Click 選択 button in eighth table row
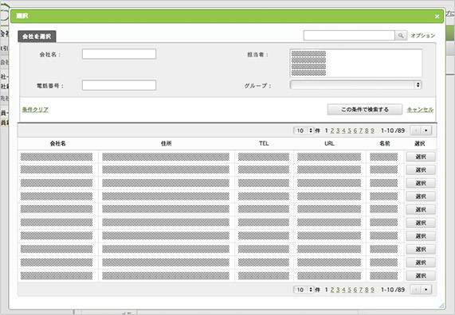 pos(421,249)
